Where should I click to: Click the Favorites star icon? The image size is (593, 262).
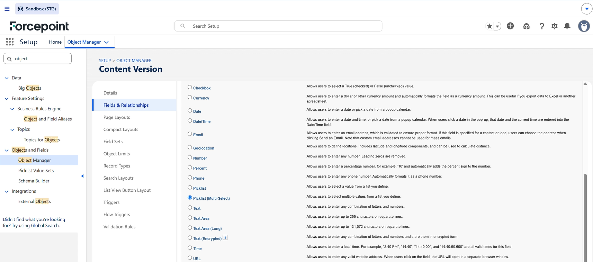coord(489,26)
